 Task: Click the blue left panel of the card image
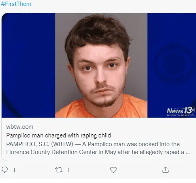coord(29,65)
